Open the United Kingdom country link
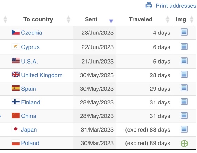Viewport: 197px width, 153px height. click(x=42, y=75)
